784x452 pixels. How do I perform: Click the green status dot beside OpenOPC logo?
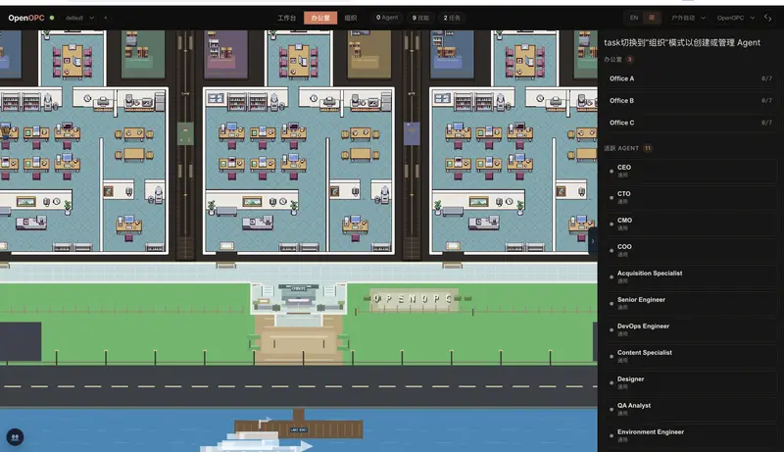point(52,18)
